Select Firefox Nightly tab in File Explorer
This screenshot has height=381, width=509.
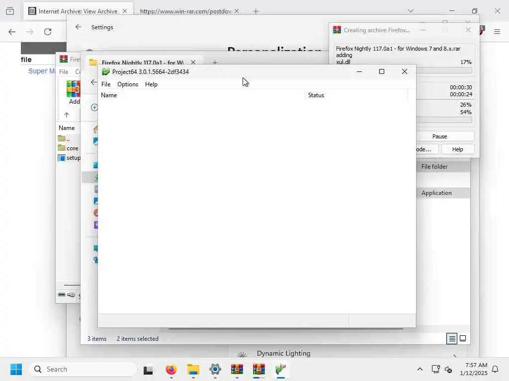point(143,62)
